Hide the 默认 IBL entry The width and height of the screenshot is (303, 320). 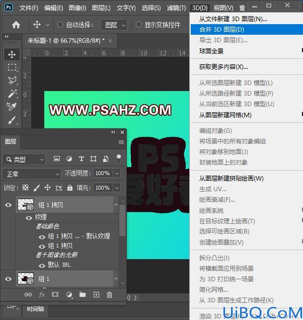[42, 266]
